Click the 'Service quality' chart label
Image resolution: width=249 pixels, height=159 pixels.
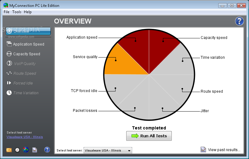pyautogui.click(x=85, y=57)
